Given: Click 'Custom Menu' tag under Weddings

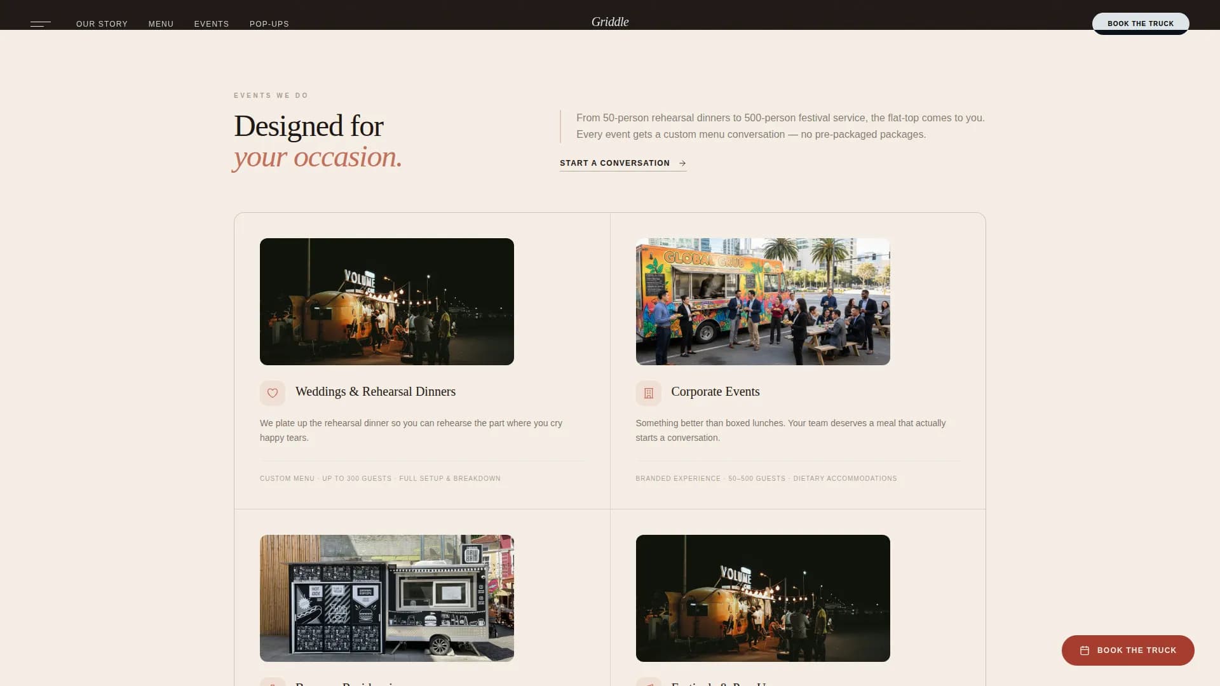Looking at the screenshot, I should coord(287,479).
